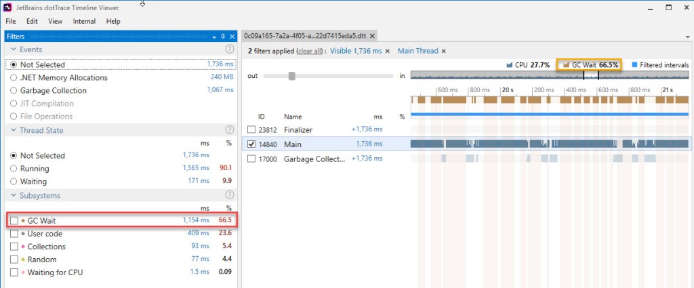Click the Events section help icon
The width and height of the screenshot is (694, 288).
coord(229,49)
